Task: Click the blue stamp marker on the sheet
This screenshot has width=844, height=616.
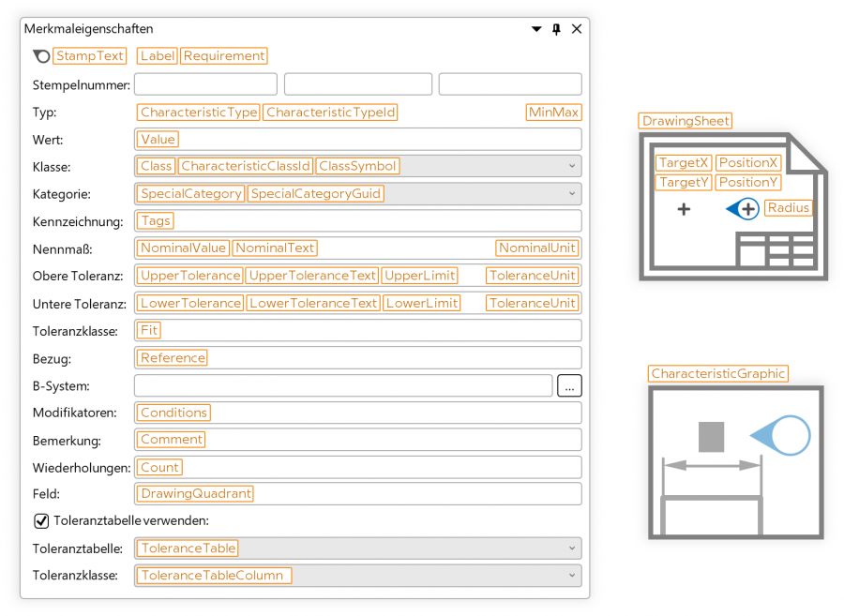Action: coord(743,209)
